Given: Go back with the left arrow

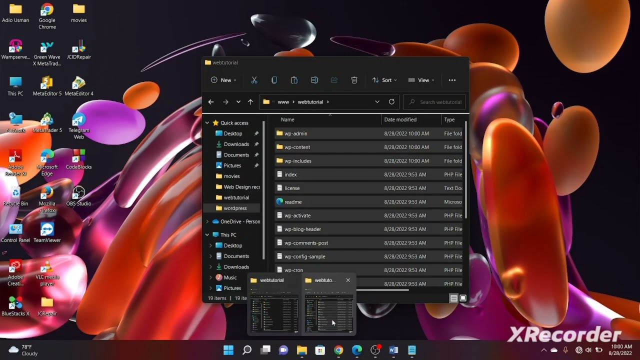Looking at the screenshot, I should click(x=211, y=102).
